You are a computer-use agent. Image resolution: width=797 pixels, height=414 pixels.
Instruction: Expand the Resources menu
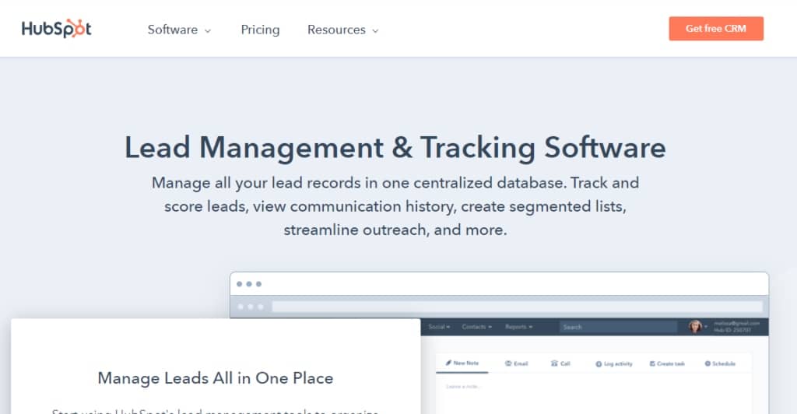coord(343,30)
